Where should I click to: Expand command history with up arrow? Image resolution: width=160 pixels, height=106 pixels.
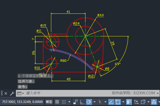click(x=158, y=93)
